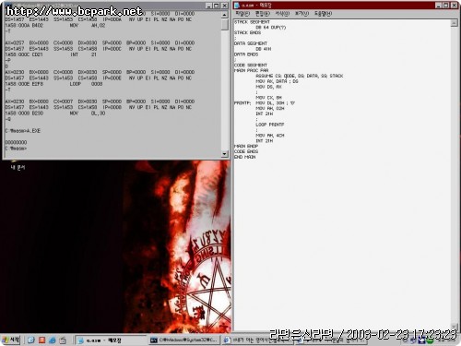Click command prompt scrollbar up arrow
This screenshot has width=461, height=346.
(225, 15)
